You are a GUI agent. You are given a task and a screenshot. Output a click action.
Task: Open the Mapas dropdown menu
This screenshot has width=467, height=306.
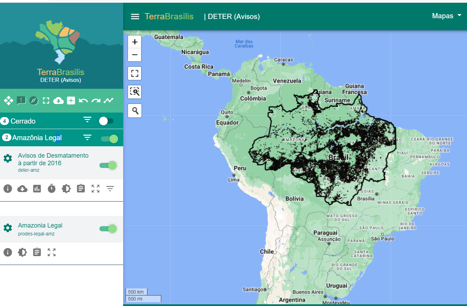(447, 16)
